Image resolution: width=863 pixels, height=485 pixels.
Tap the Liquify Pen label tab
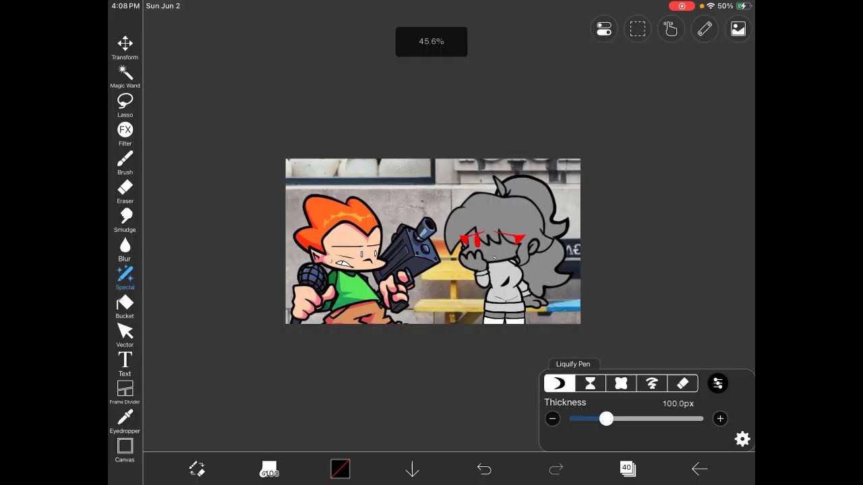573,364
